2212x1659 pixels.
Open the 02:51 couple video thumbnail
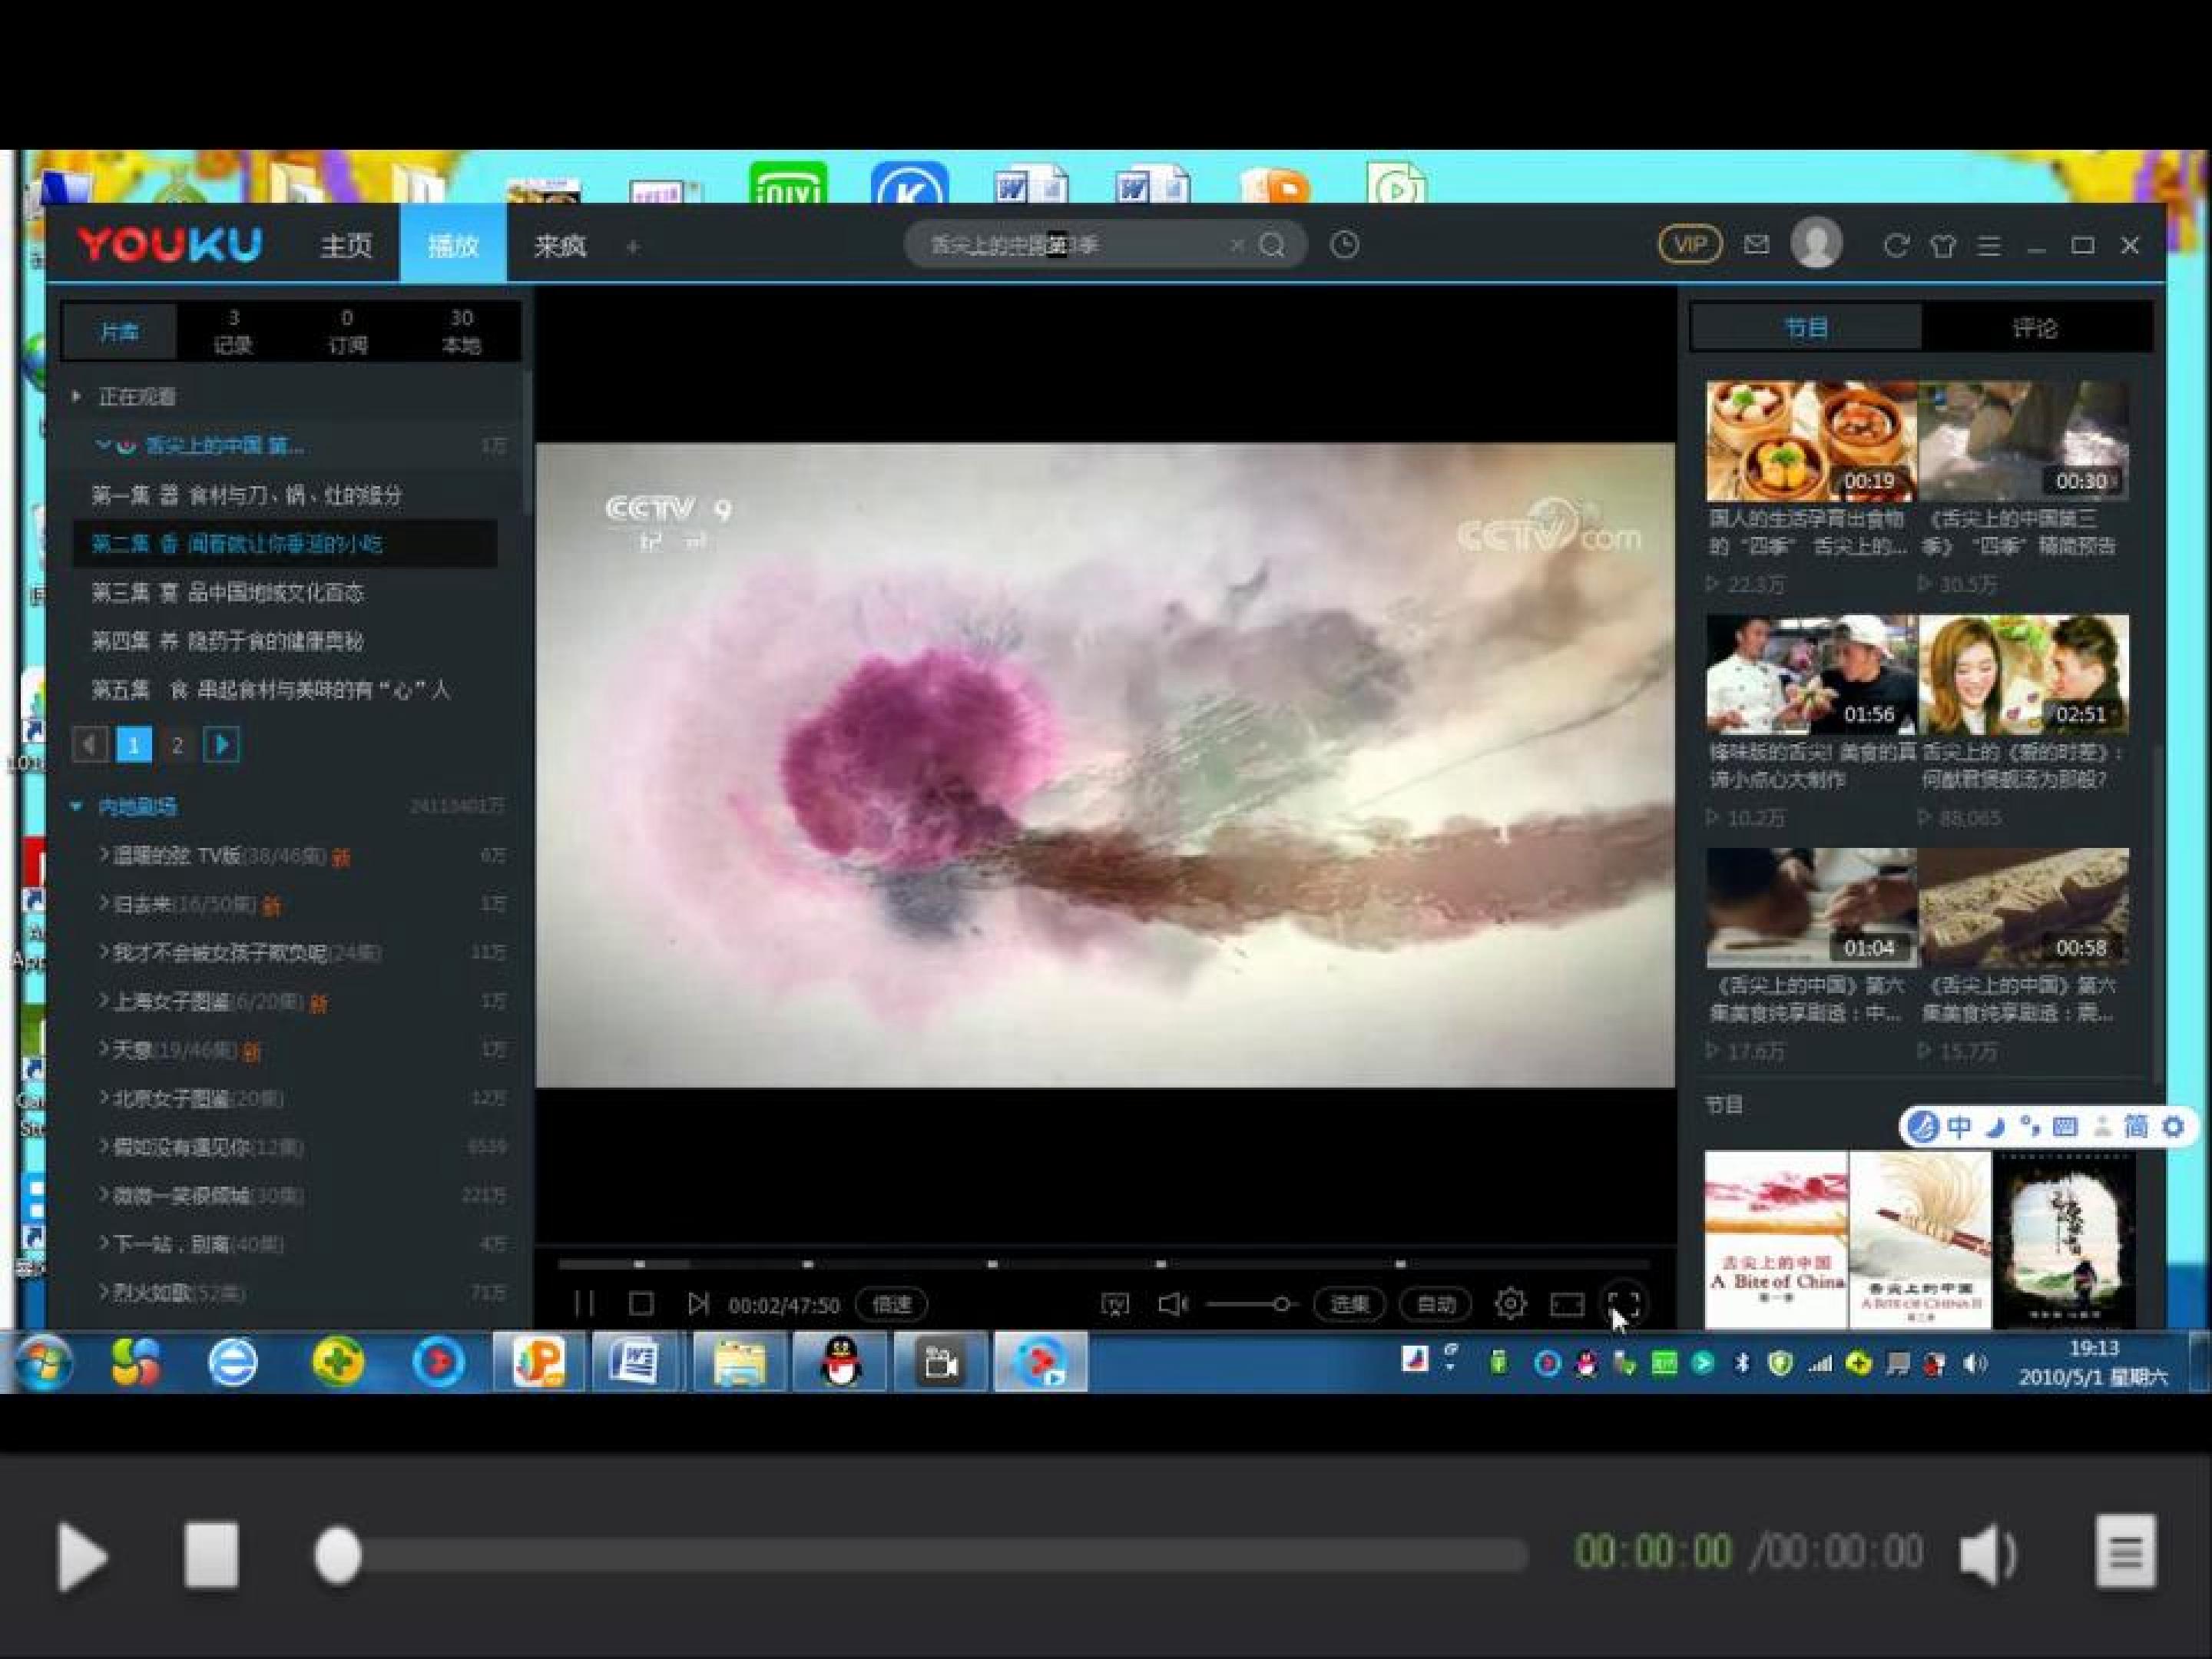pyautogui.click(x=2024, y=675)
